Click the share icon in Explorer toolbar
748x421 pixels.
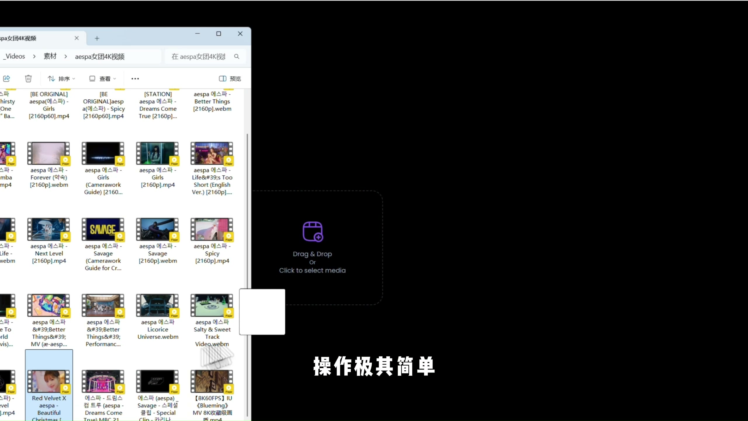(7, 78)
